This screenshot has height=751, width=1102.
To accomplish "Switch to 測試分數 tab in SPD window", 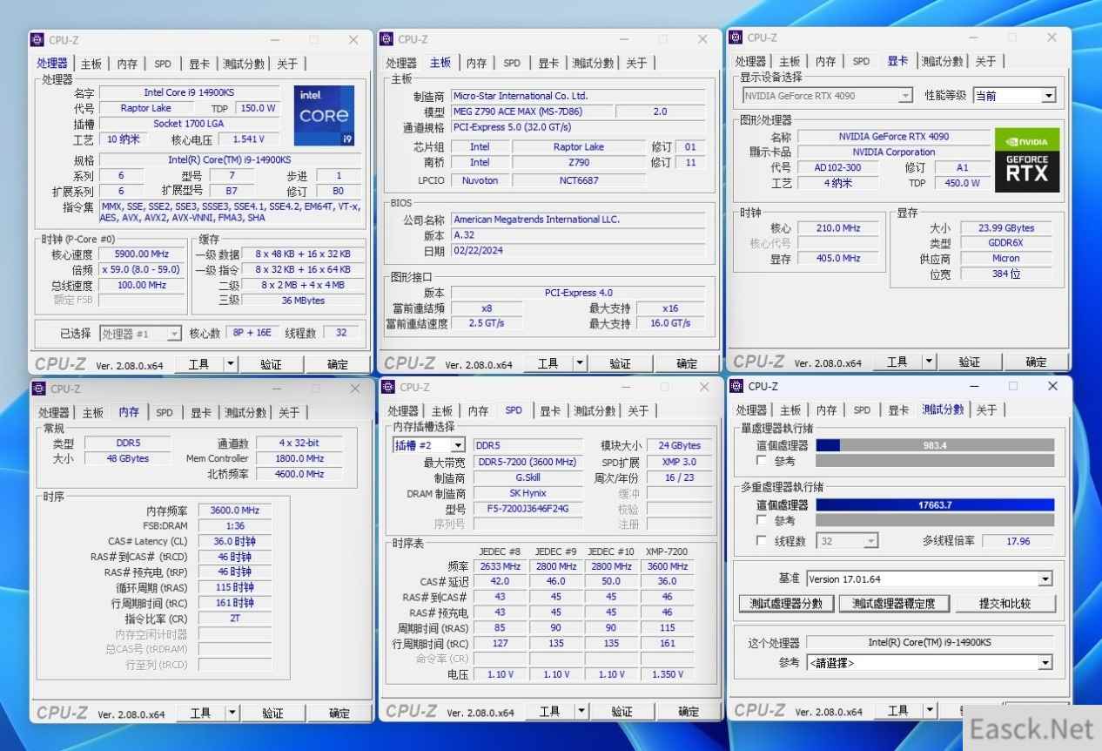I will [x=594, y=411].
